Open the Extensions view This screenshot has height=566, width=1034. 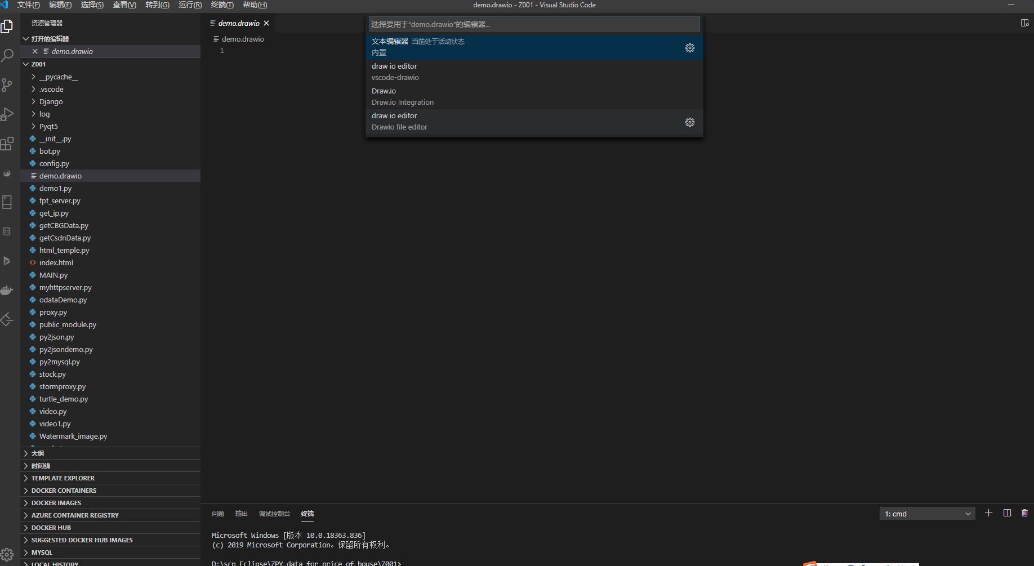pyautogui.click(x=7, y=144)
